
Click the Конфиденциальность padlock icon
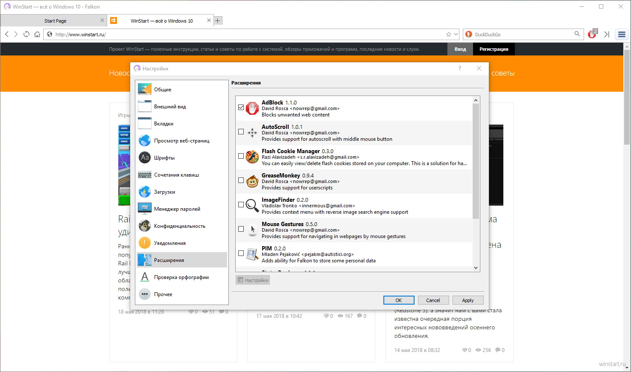coord(145,226)
